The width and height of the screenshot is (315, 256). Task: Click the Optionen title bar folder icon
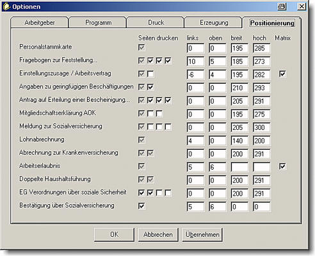click(x=6, y=6)
